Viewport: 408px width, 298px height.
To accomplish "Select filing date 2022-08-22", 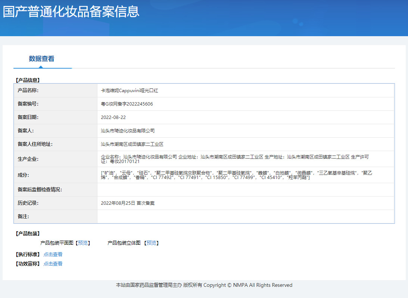I will tap(113, 117).
